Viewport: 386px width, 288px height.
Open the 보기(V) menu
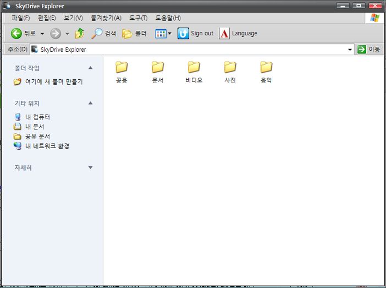click(73, 18)
